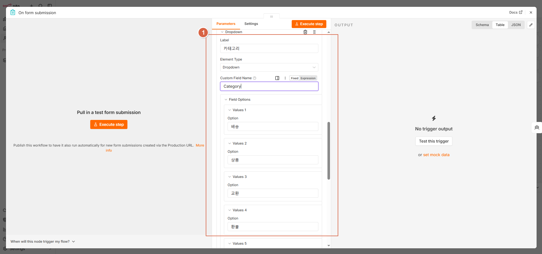This screenshot has width=542, height=254.
Task: Delete the Dropdown form element with trash icon
Action: coord(305,32)
